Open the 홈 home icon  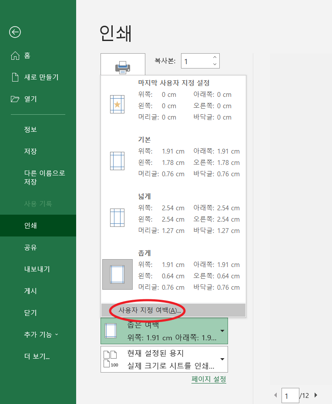click(x=15, y=55)
